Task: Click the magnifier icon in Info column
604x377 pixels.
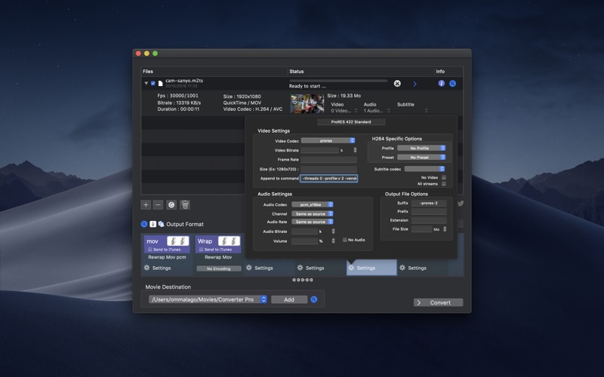Action: (x=452, y=84)
